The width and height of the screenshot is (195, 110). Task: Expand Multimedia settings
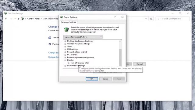pos(65,66)
